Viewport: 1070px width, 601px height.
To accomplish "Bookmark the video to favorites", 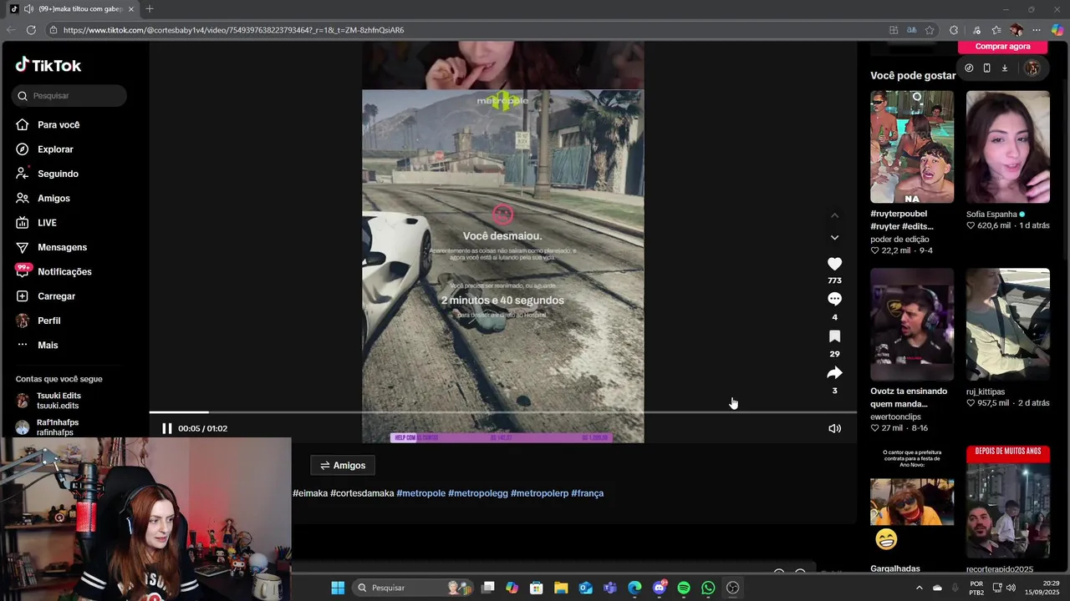I will coord(834,336).
